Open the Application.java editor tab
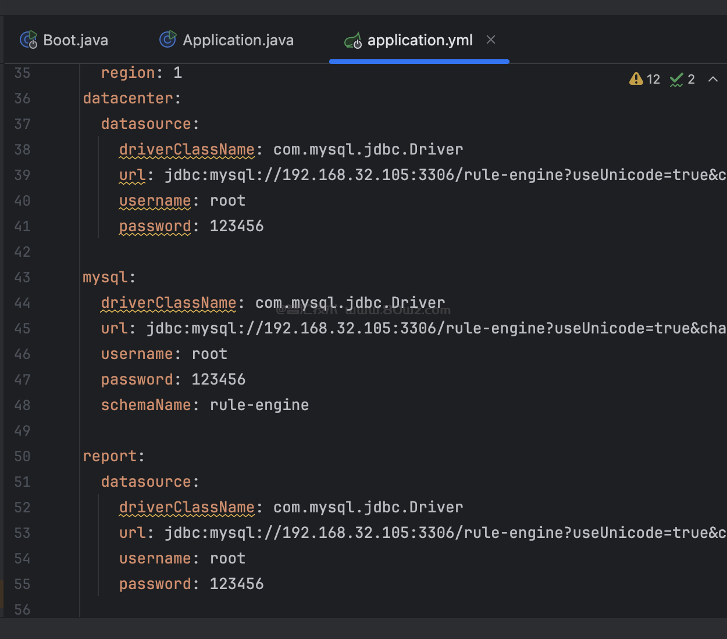Image resolution: width=727 pixels, height=639 pixels. (x=238, y=40)
